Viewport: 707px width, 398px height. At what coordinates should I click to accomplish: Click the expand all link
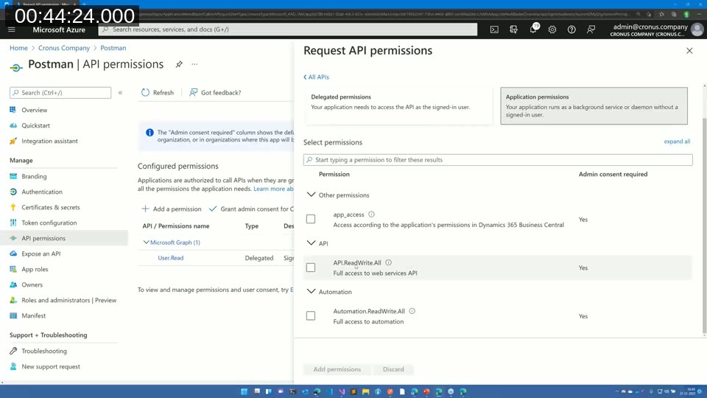677,142
